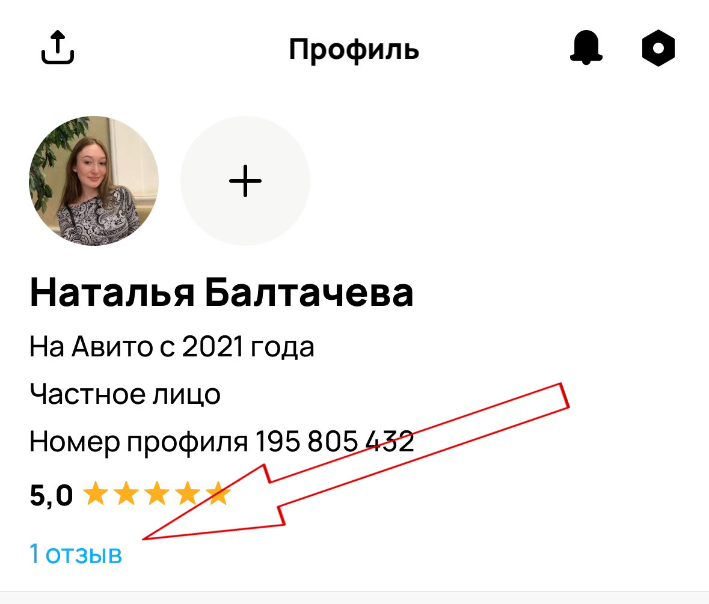Open the "1 отзыв" reviews link

pos(76,554)
